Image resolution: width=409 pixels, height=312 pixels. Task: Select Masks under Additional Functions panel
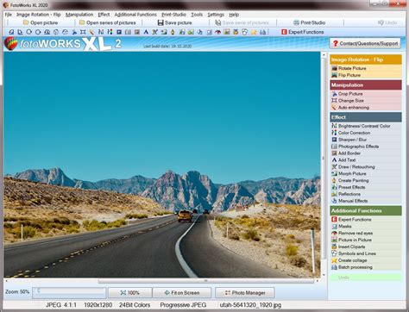point(366,226)
